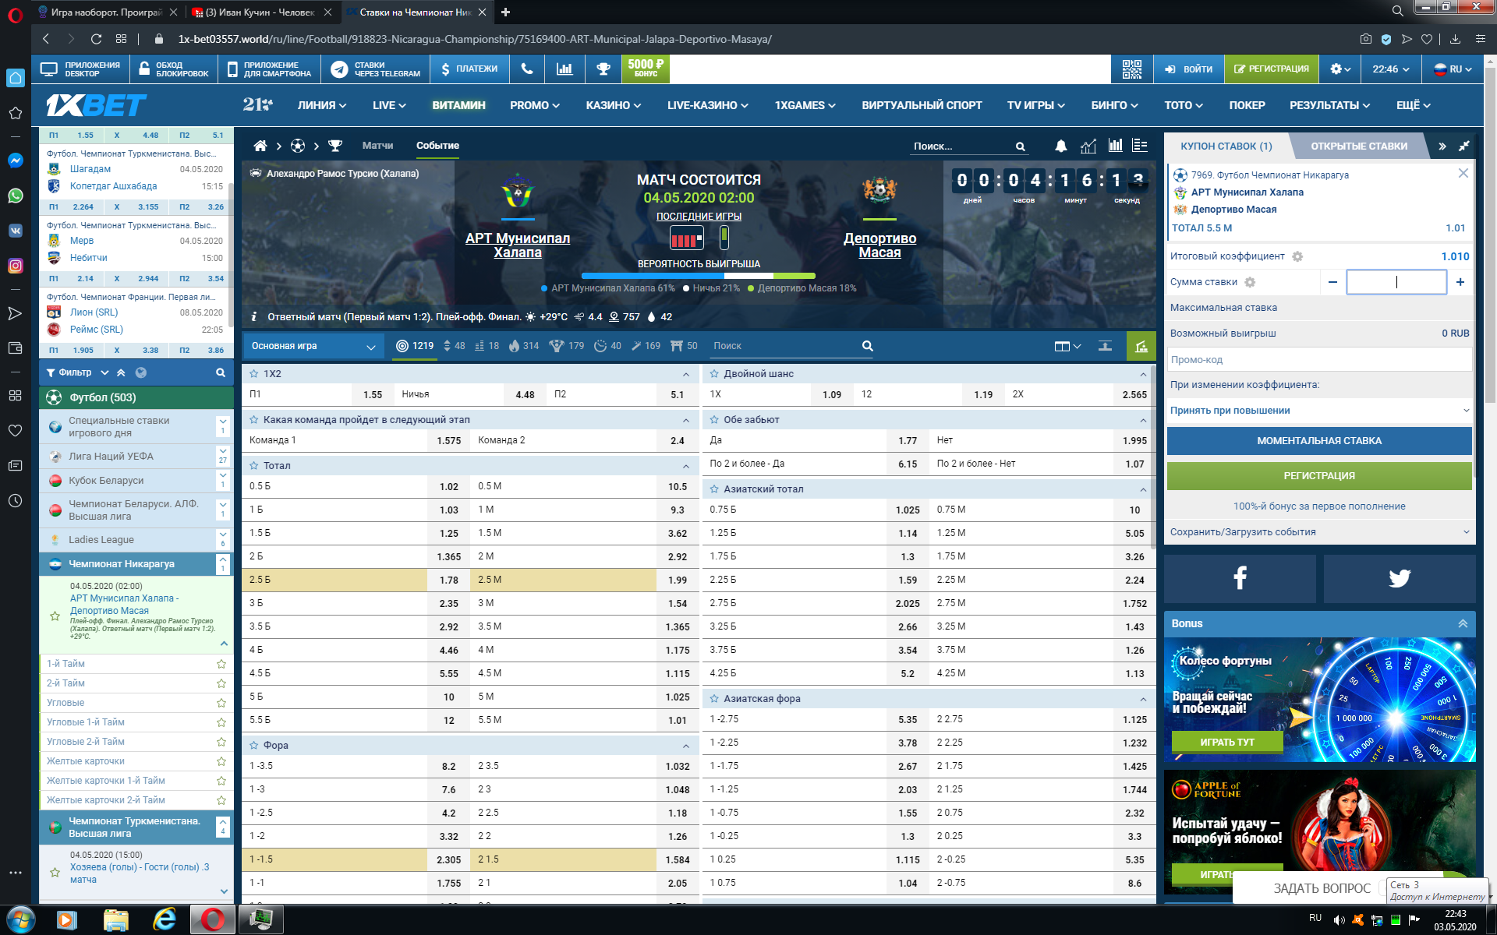
Task: Click the Windows Start button
Action: pos(20,920)
